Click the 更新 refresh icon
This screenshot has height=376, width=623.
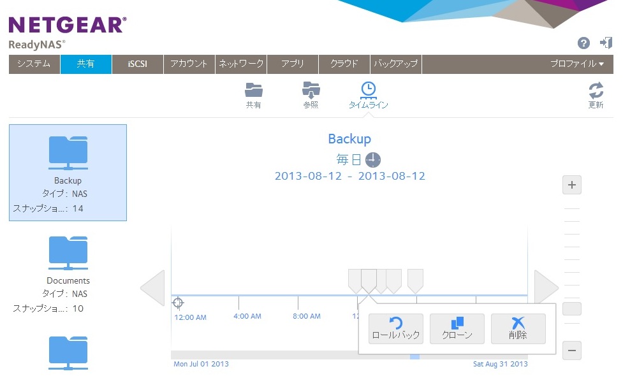pyautogui.click(x=596, y=90)
